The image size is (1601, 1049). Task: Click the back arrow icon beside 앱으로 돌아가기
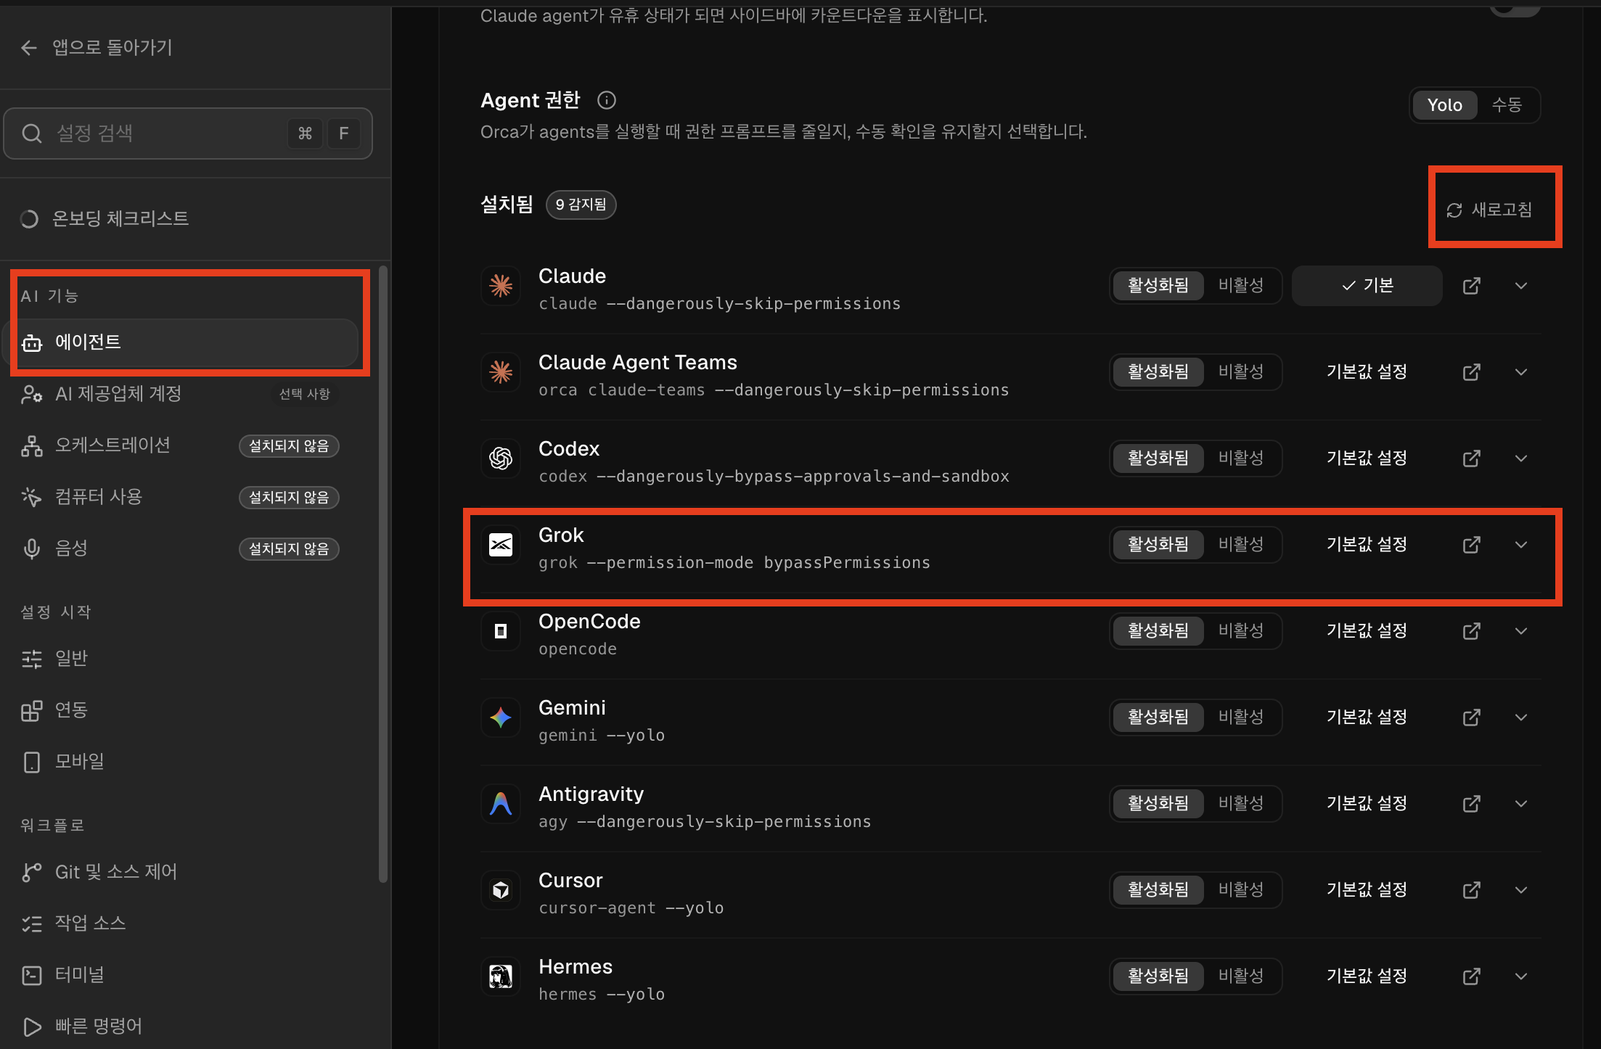click(29, 48)
